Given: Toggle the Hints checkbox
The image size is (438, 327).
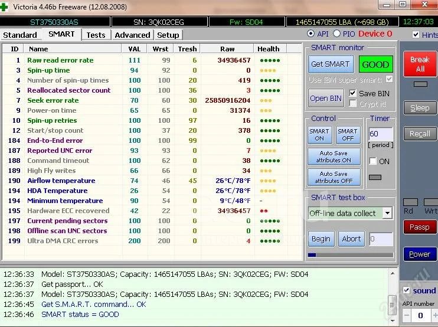Looking at the screenshot, I should [416, 35].
